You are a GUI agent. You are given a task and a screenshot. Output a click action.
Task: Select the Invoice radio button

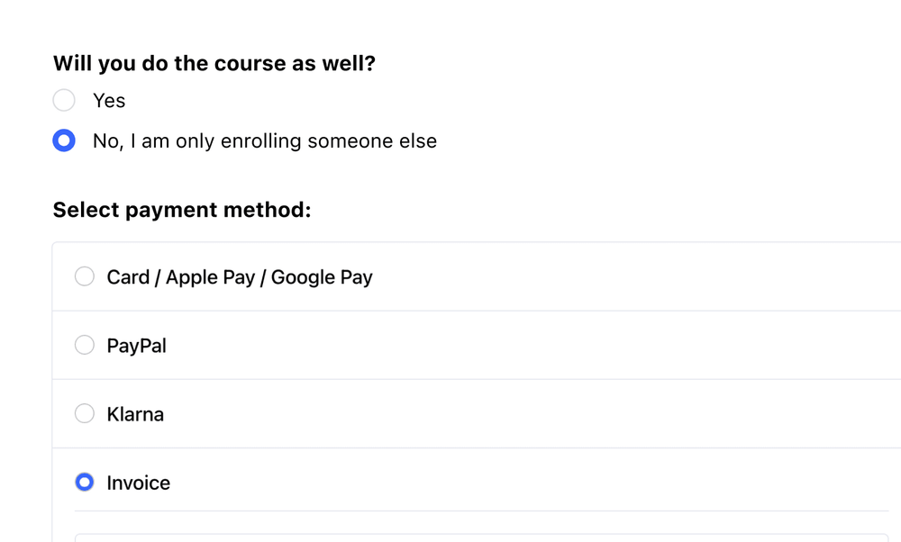pyautogui.click(x=85, y=482)
